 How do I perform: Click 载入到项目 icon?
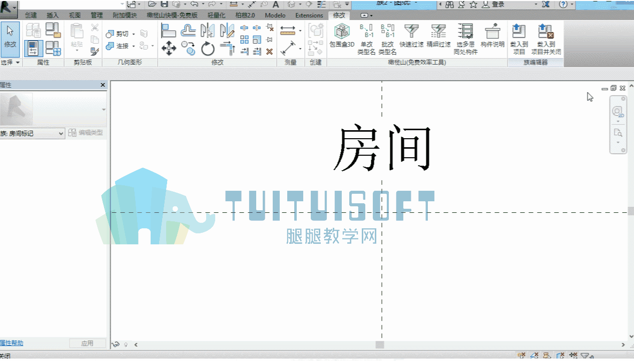[519, 40]
